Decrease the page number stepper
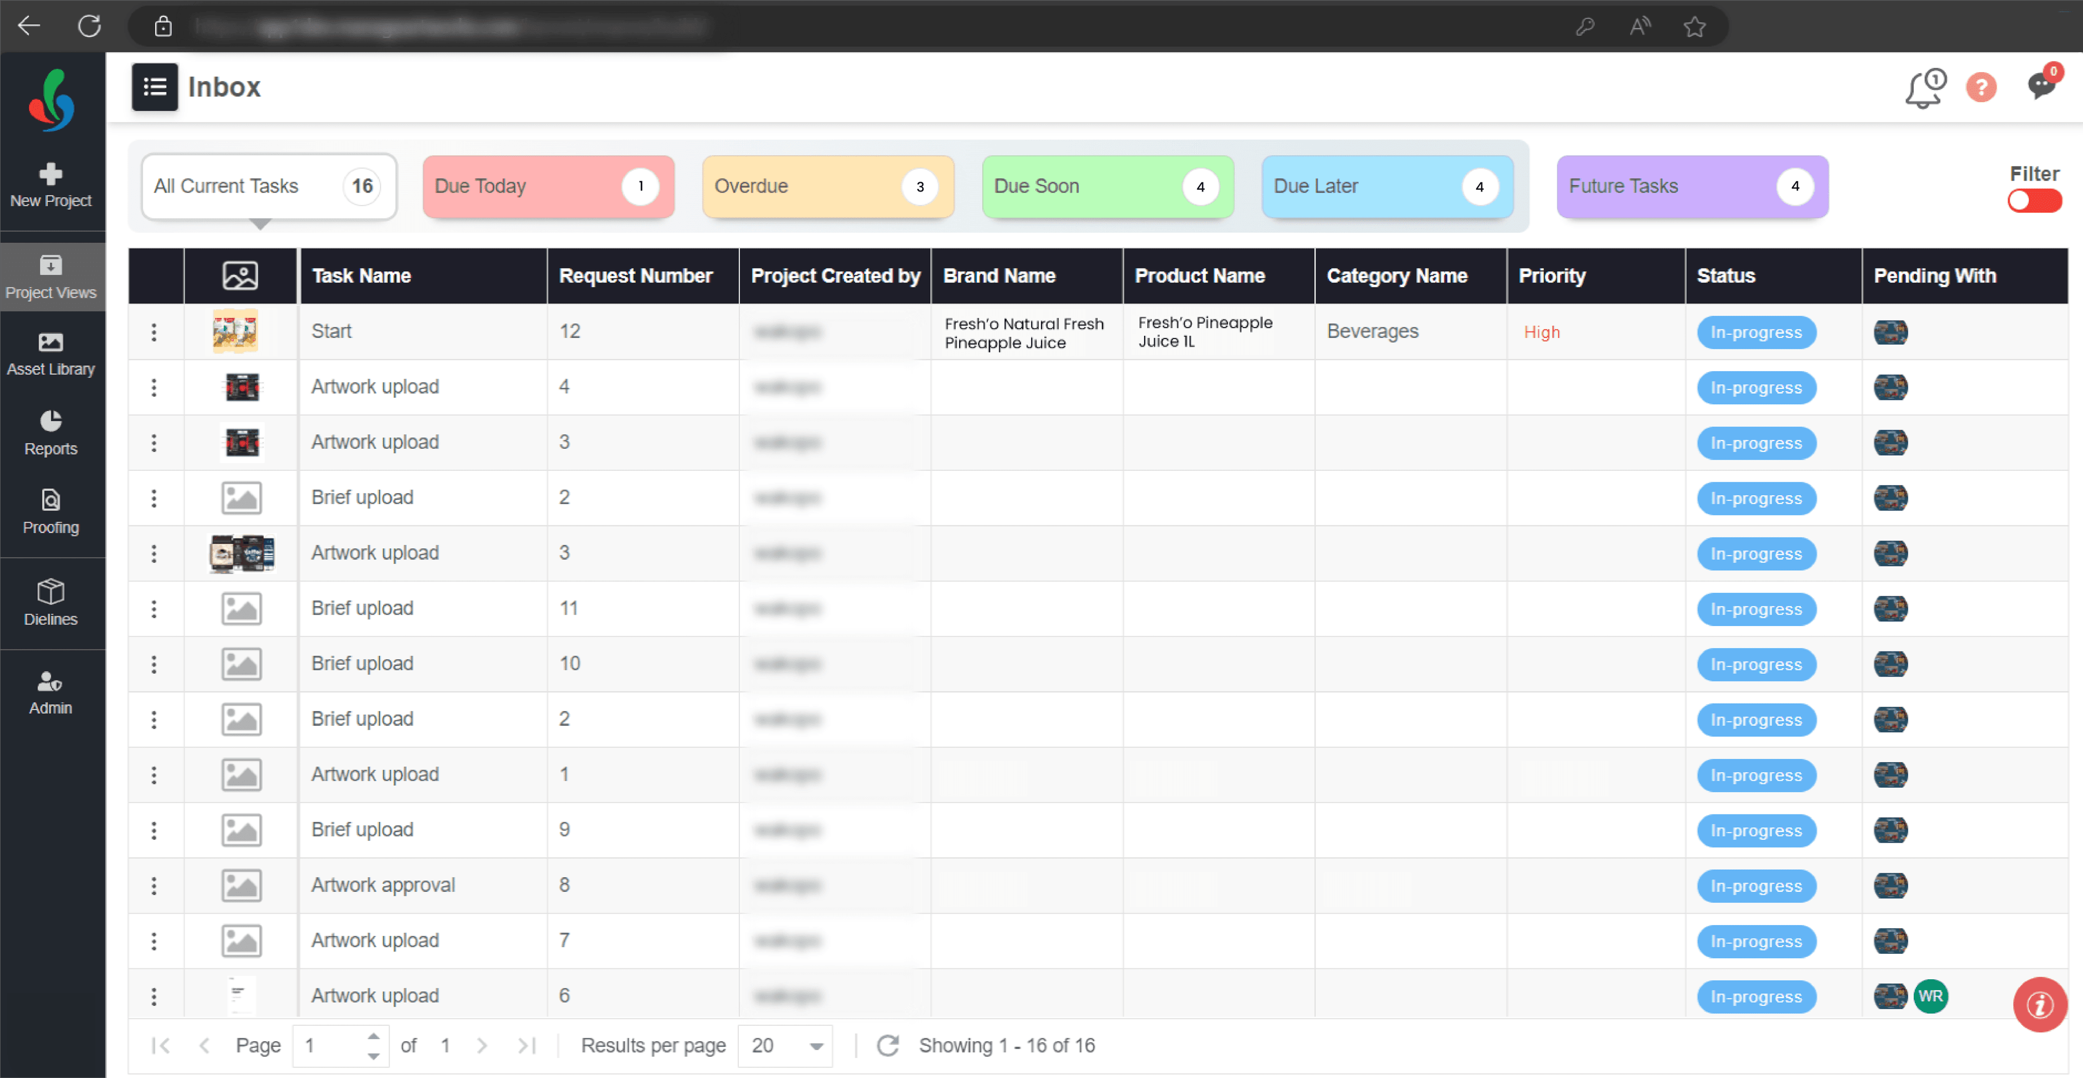Viewport: 2083px width, 1078px height. (373, 1055)
